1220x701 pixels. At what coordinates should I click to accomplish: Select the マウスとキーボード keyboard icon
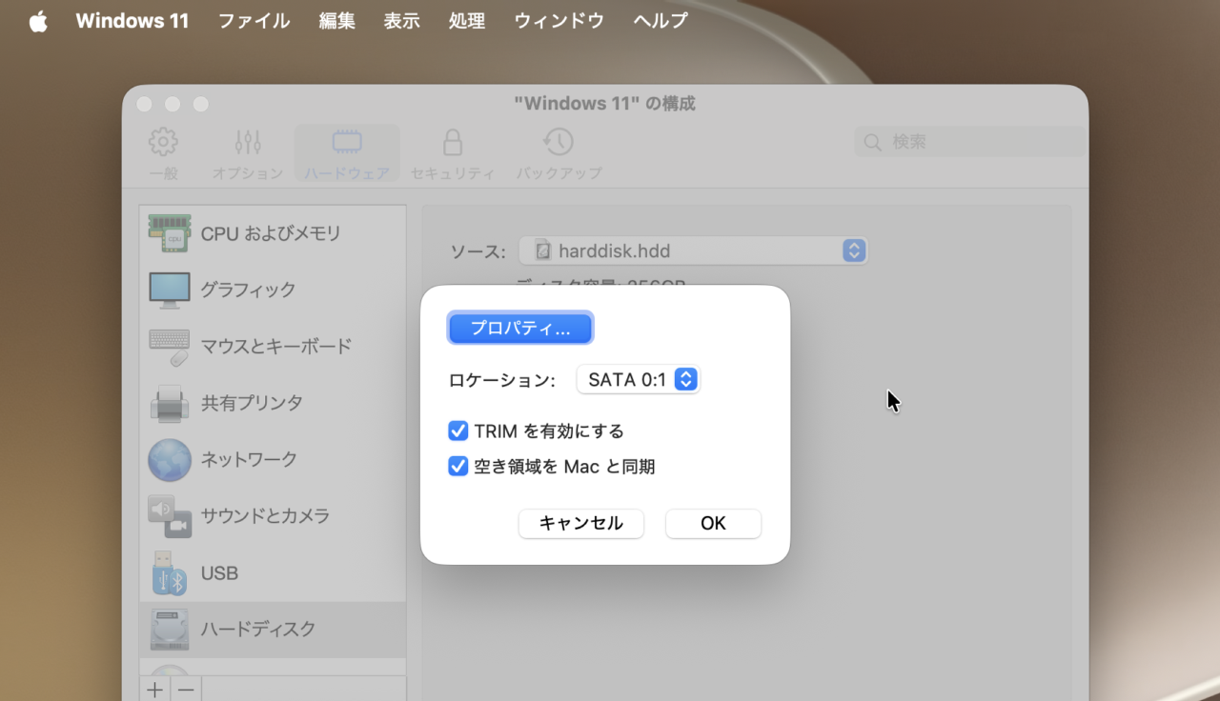170,347
